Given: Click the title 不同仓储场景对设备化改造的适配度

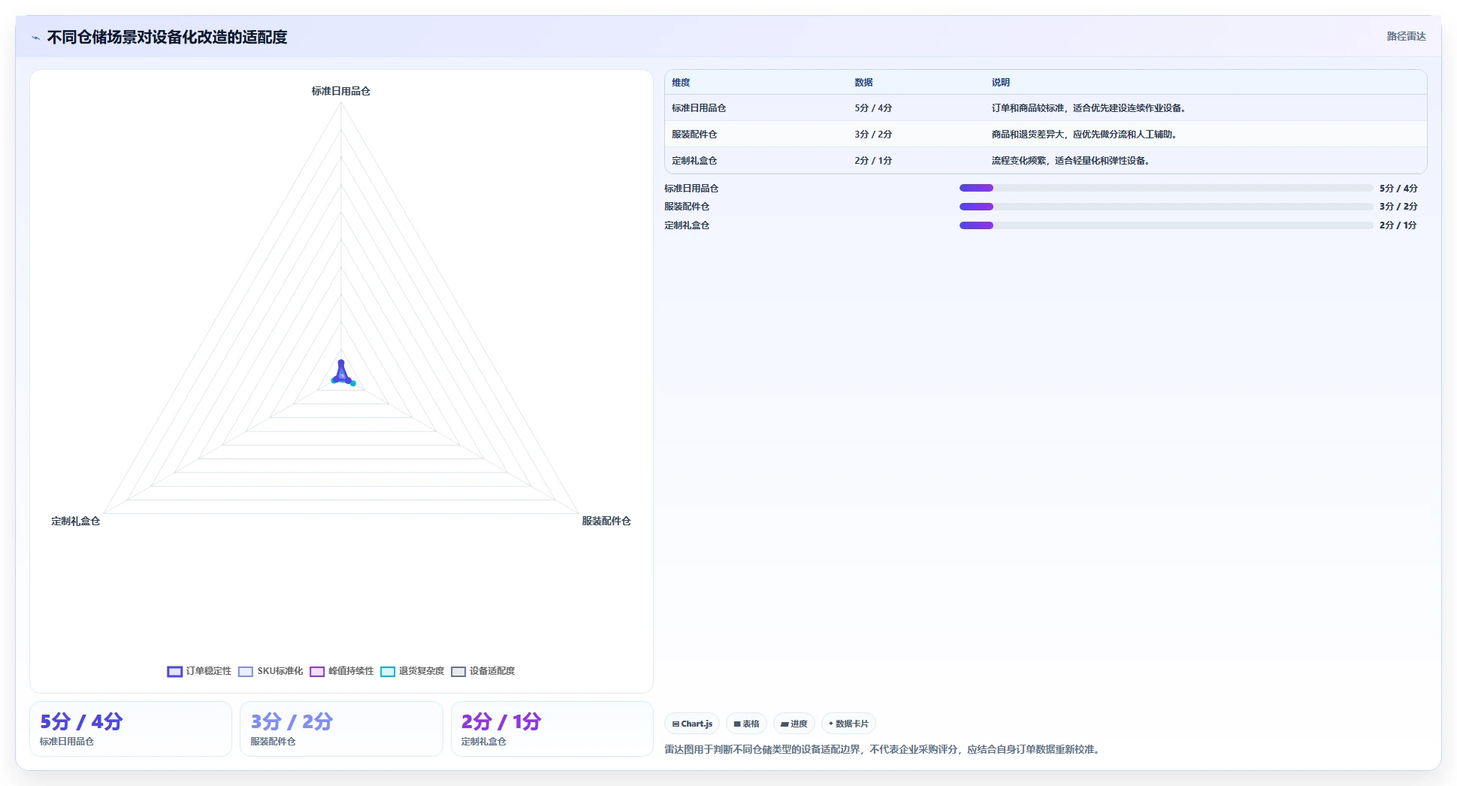Looking at the screenshot, I should tap(167, 37).
